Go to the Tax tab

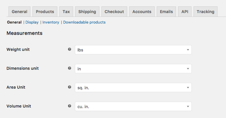[66, 12]
